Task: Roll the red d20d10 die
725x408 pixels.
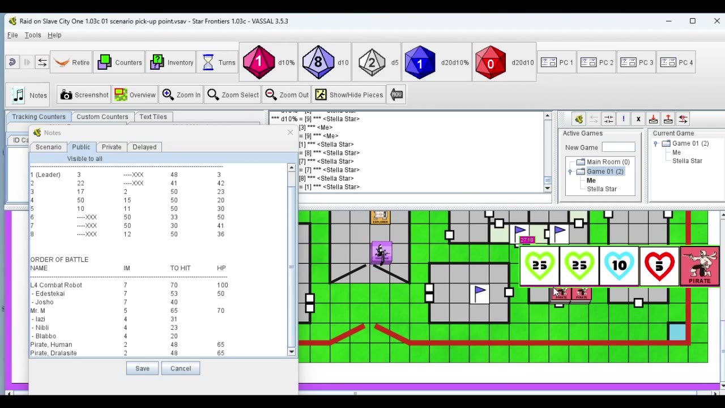Action: [505, 62]
